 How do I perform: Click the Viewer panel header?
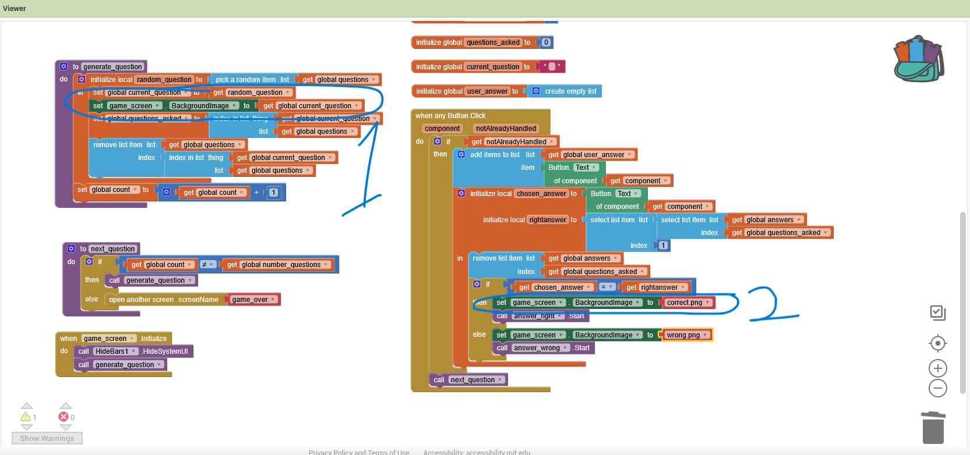click(x=15, y=8)
